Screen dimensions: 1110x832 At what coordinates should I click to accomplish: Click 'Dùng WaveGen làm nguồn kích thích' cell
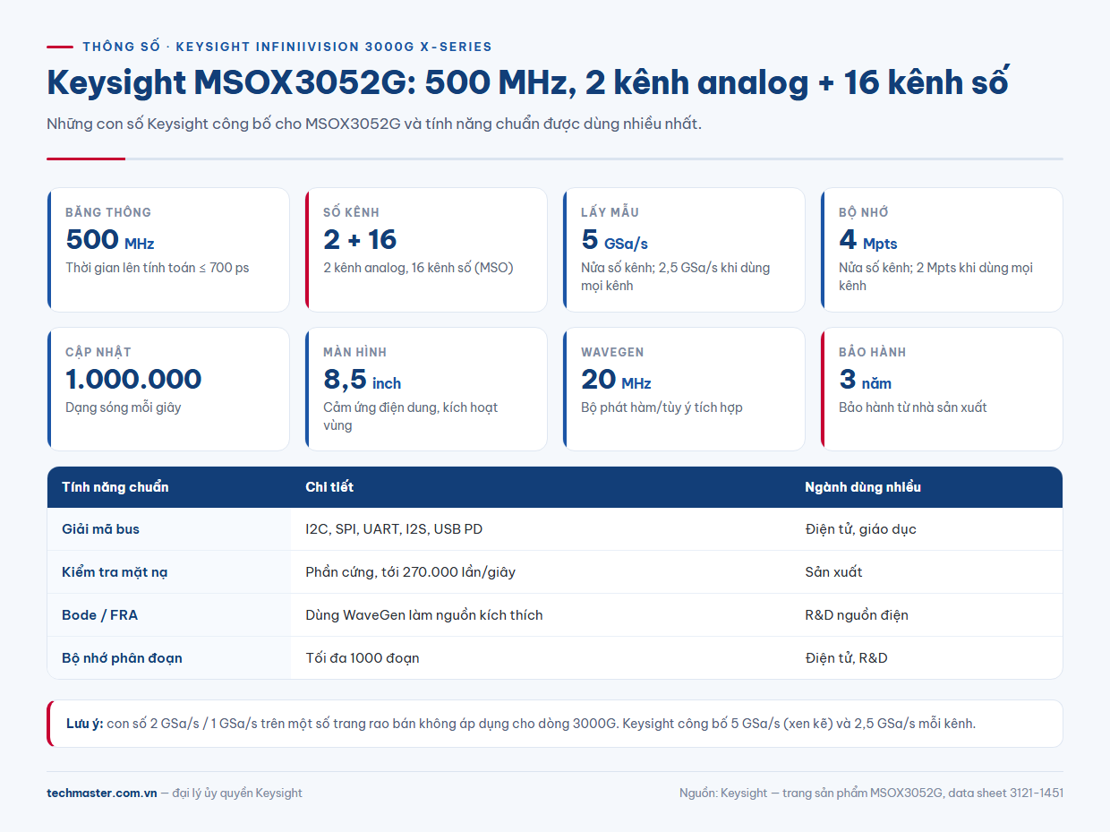pos(424,615)
